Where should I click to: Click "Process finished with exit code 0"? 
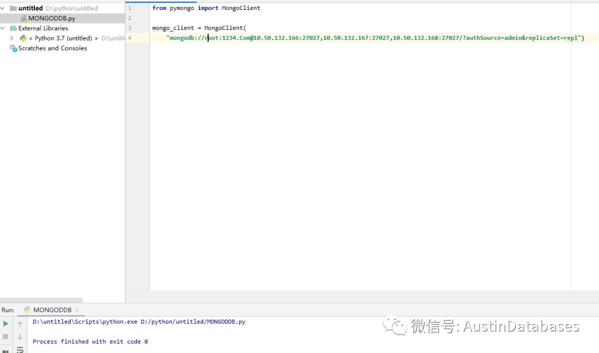point(90,341)
